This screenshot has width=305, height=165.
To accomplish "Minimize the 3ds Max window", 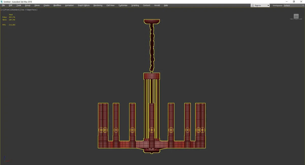I will coord(287,2).
